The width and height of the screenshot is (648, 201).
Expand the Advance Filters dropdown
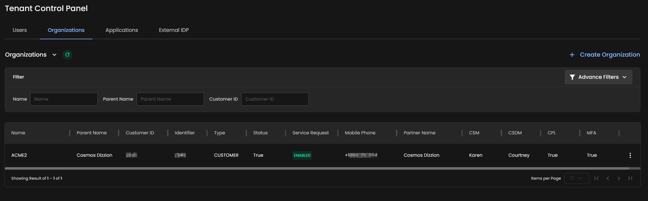coord(624,77)
